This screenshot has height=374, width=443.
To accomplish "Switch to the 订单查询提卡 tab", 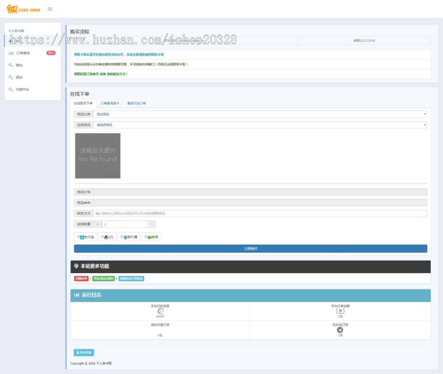I will [110, 103].
